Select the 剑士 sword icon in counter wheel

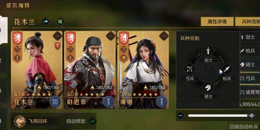point(208,51)
